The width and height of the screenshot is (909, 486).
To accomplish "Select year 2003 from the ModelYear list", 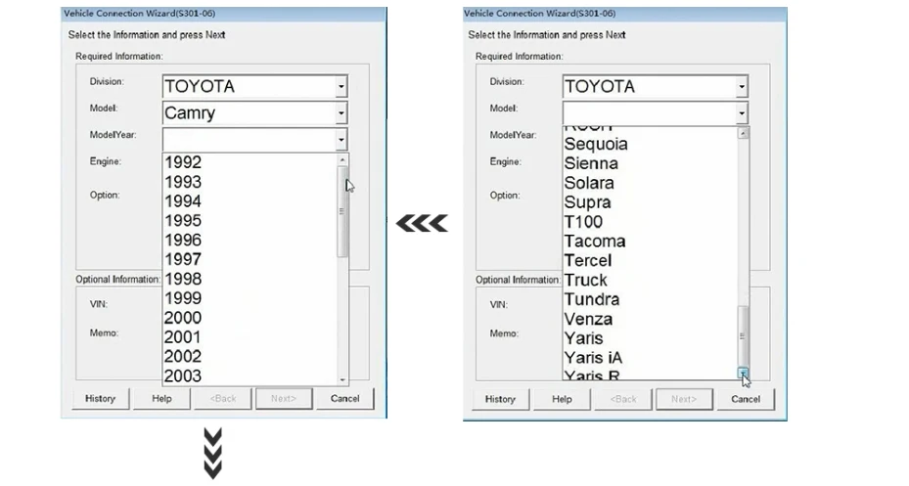I will 250,376.
